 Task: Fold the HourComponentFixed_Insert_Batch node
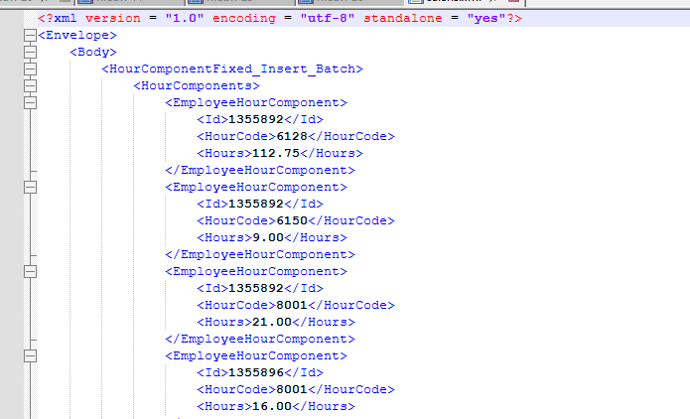point(30,70)
